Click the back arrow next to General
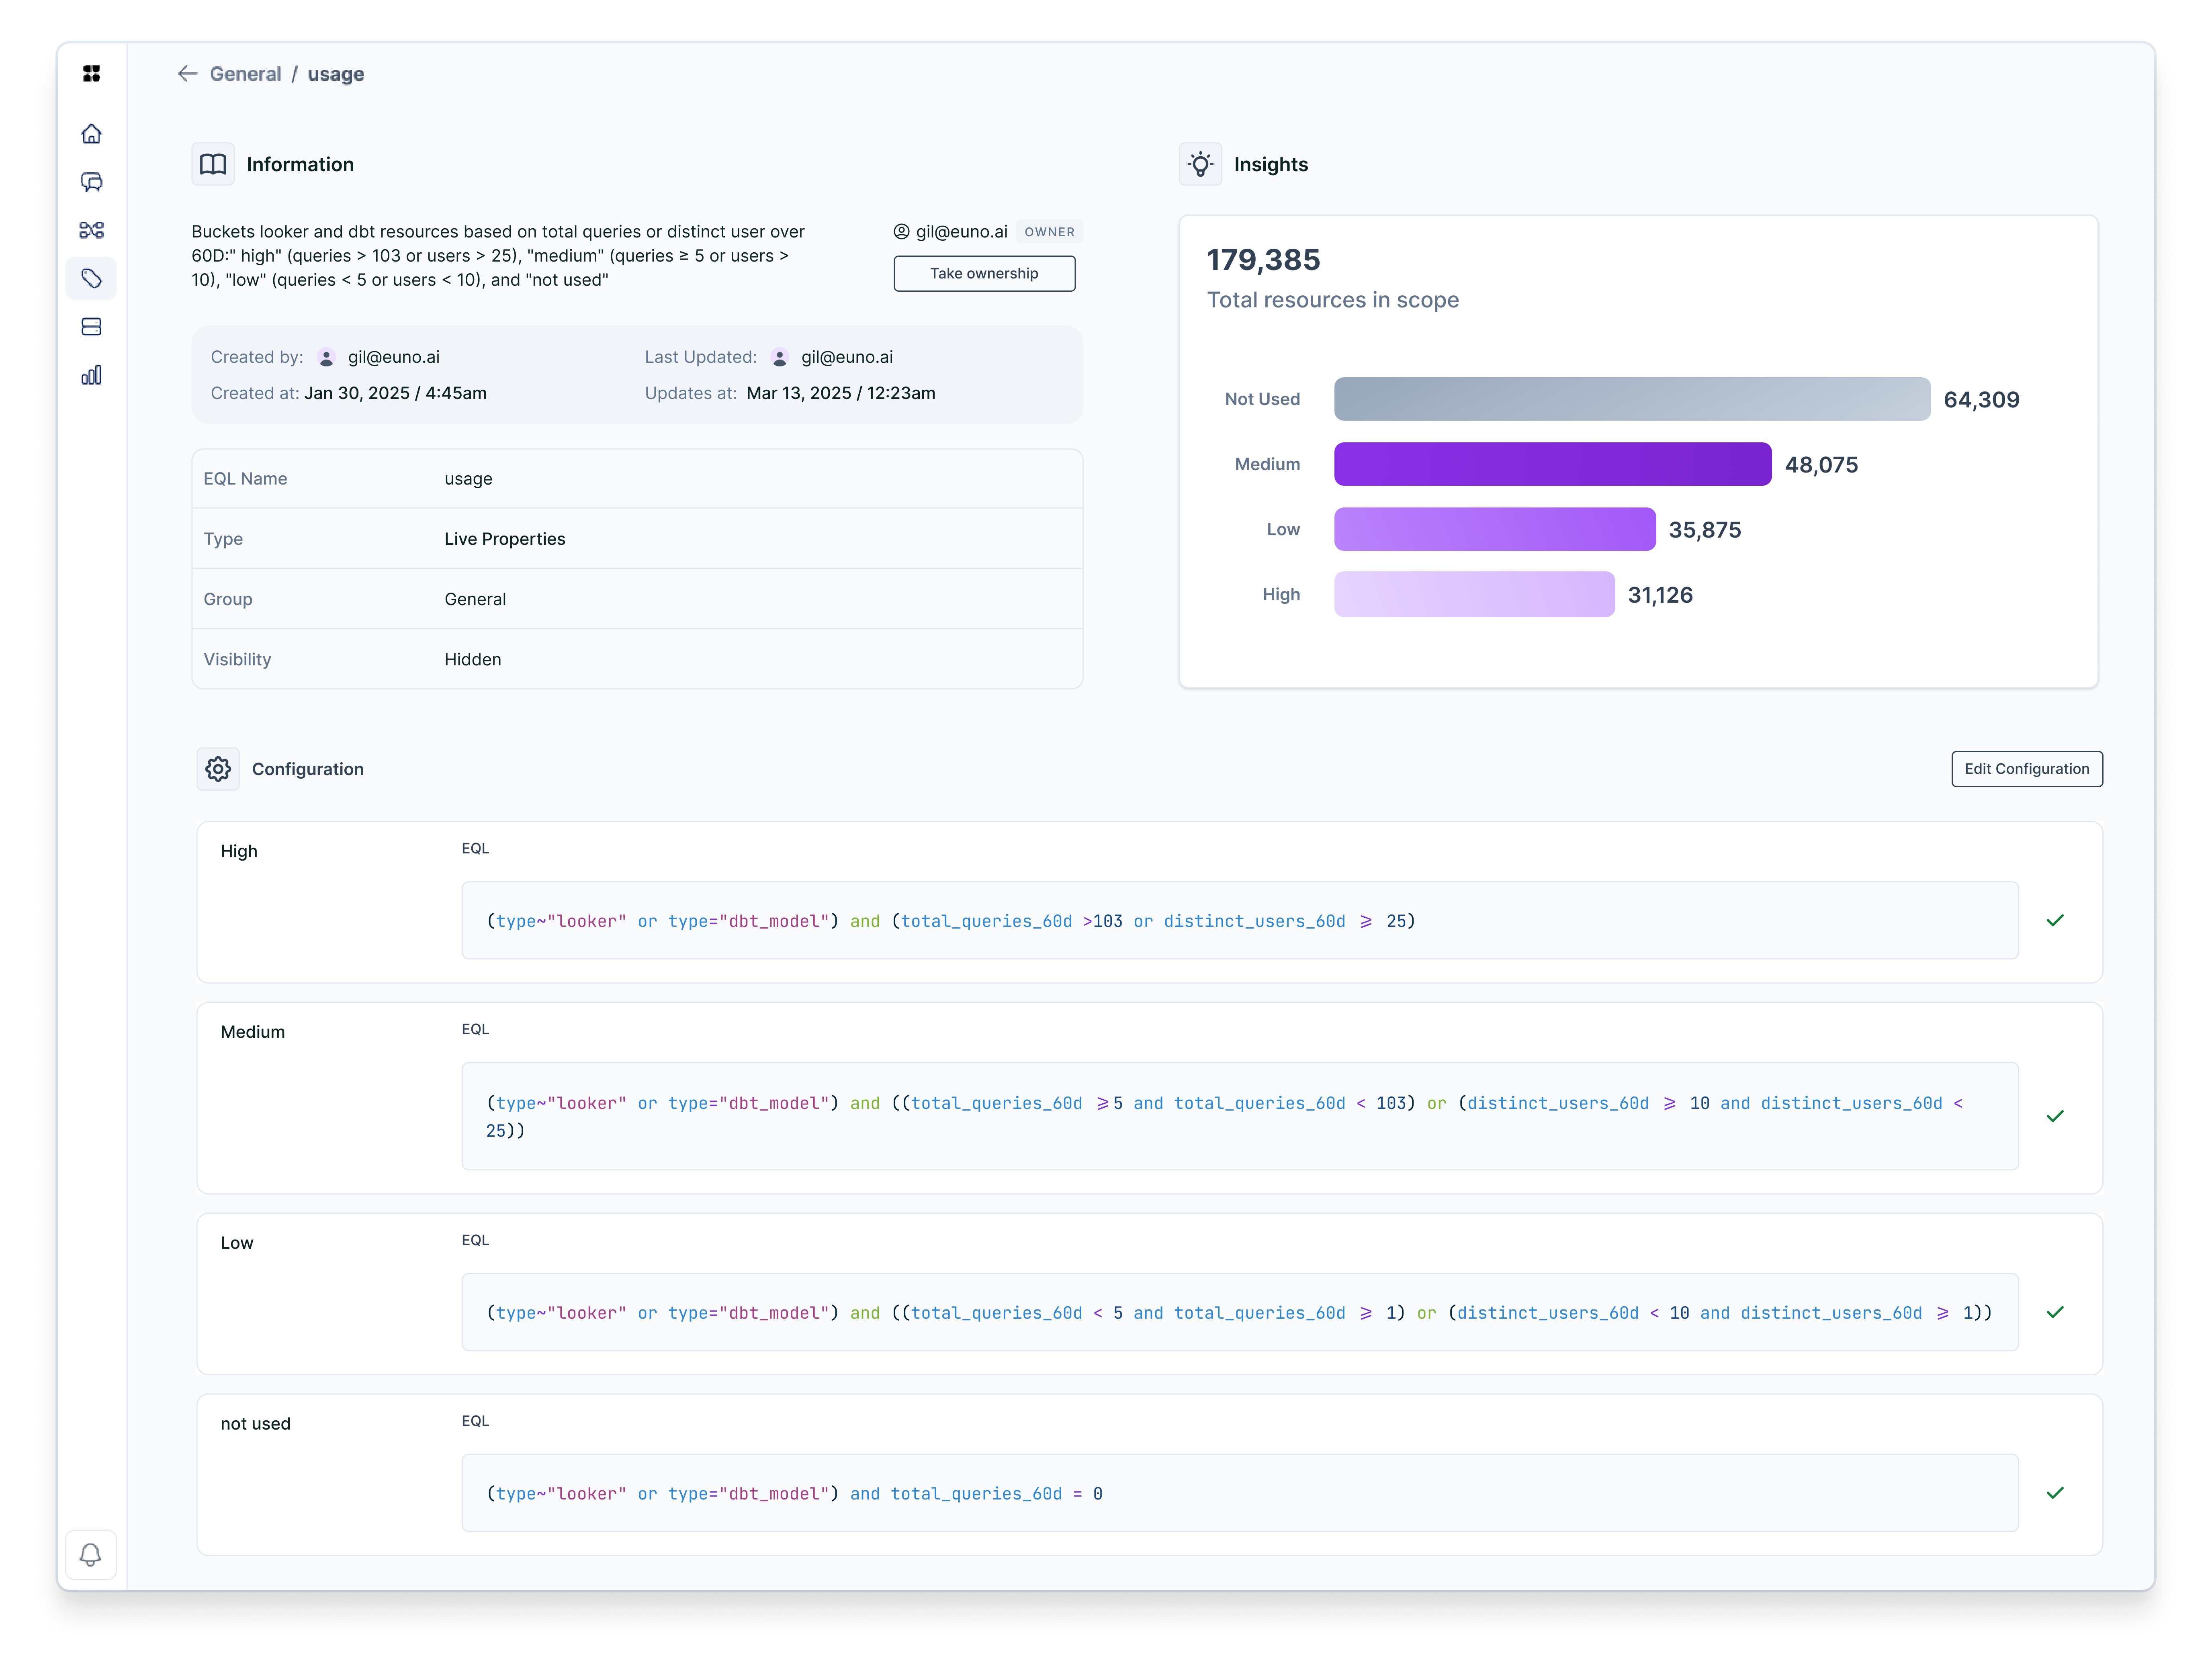 [x=187, y=74]
